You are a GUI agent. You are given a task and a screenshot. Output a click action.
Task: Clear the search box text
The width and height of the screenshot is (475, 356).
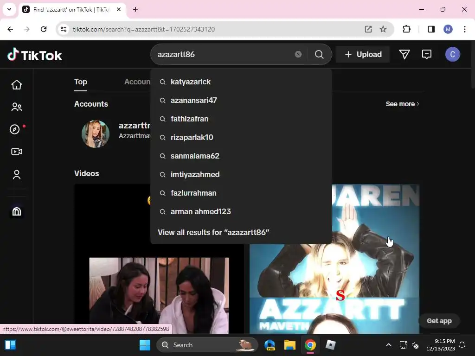(x=298, y=54)
